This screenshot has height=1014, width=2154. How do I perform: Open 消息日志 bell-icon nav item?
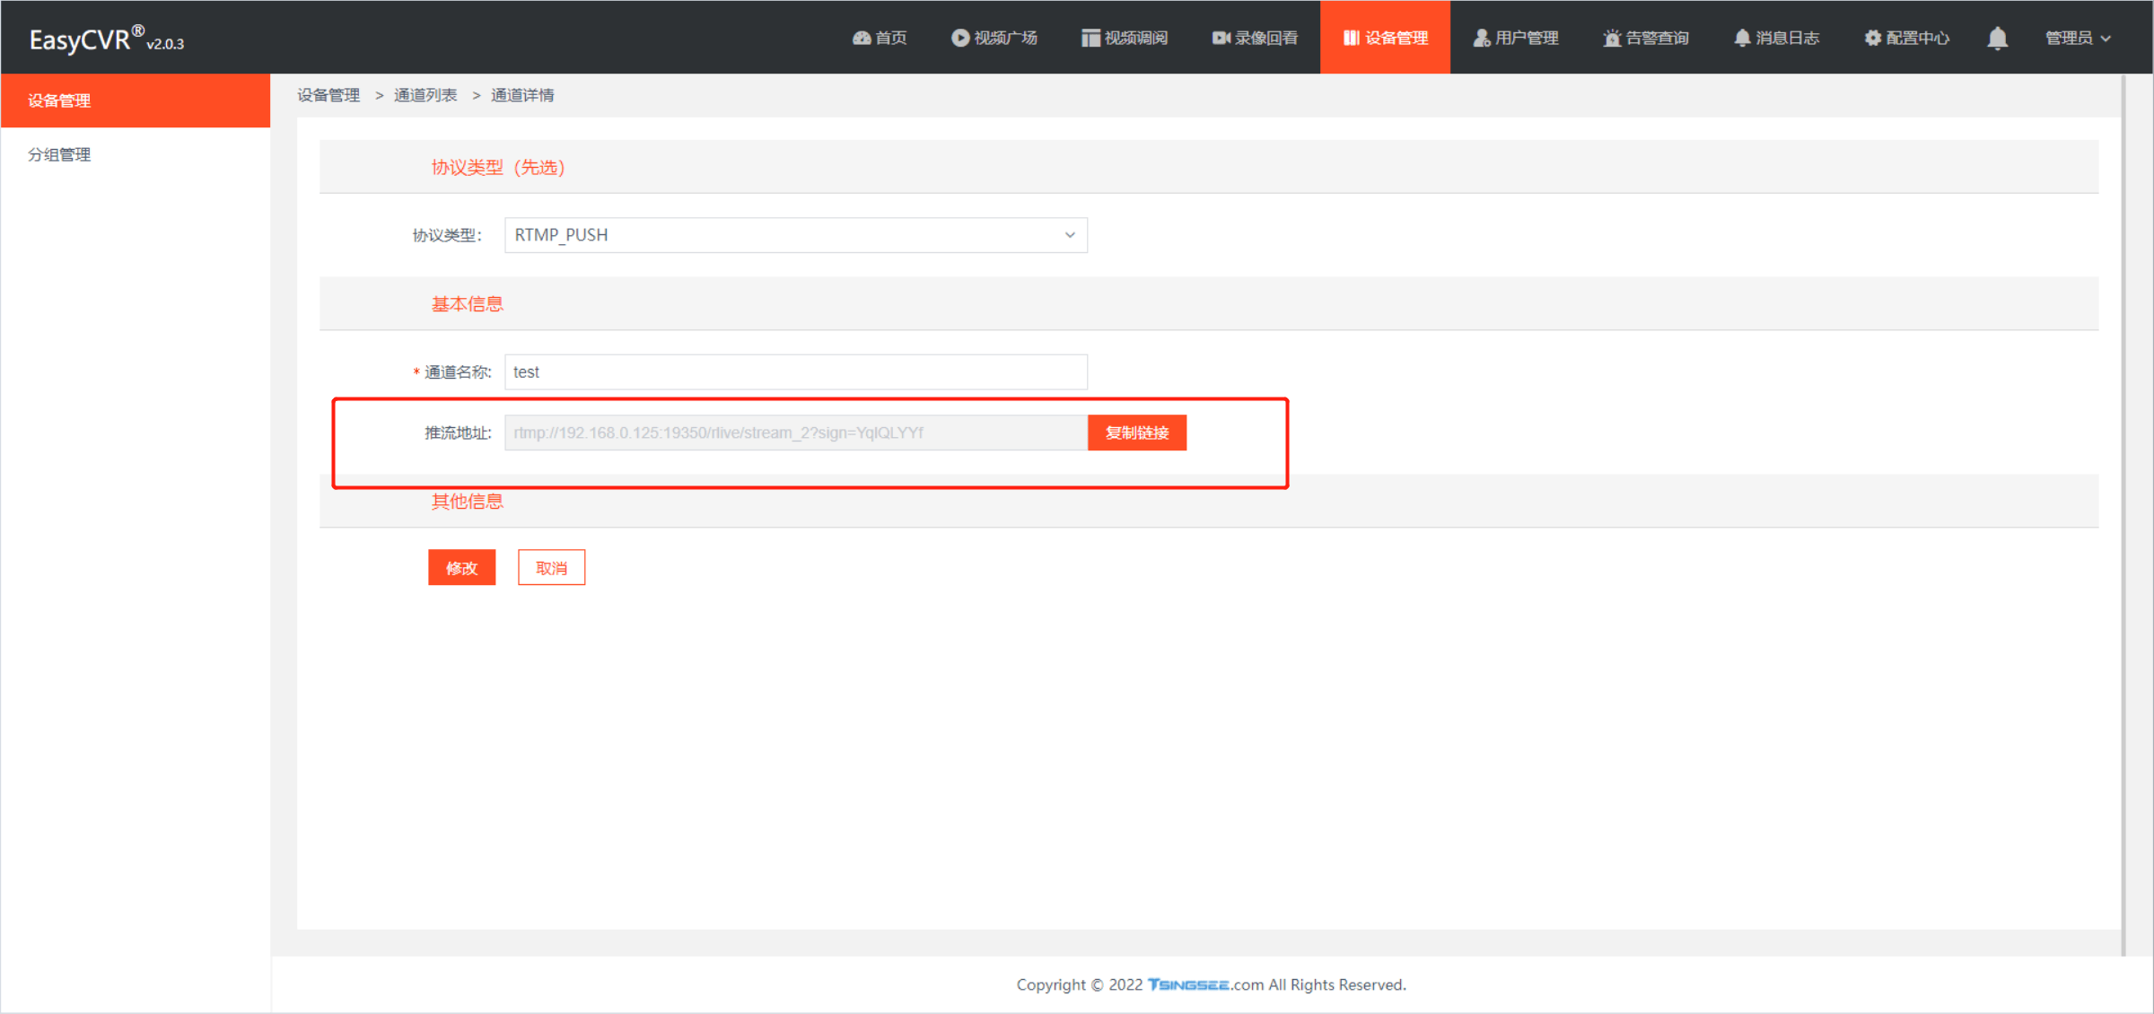point(1775,38)
